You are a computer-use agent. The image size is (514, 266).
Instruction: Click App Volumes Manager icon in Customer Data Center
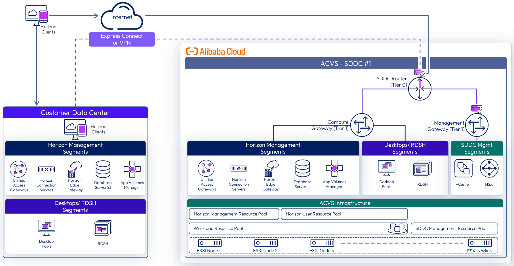click(132, 169)
